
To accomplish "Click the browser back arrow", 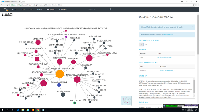I will click(x=2, y=5).
